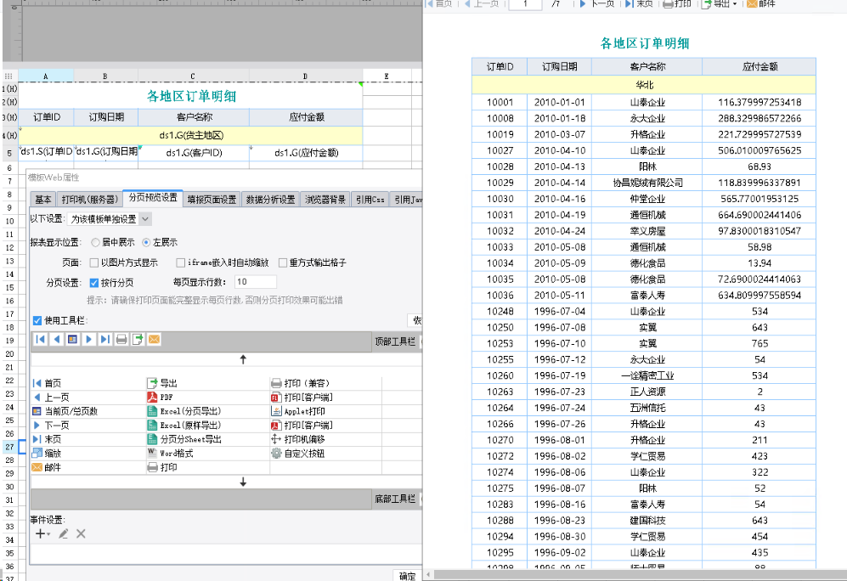Toggle 使用工具栏 checkbox
This screenshot has height=581, width=847.
click(x=37, y=320)
